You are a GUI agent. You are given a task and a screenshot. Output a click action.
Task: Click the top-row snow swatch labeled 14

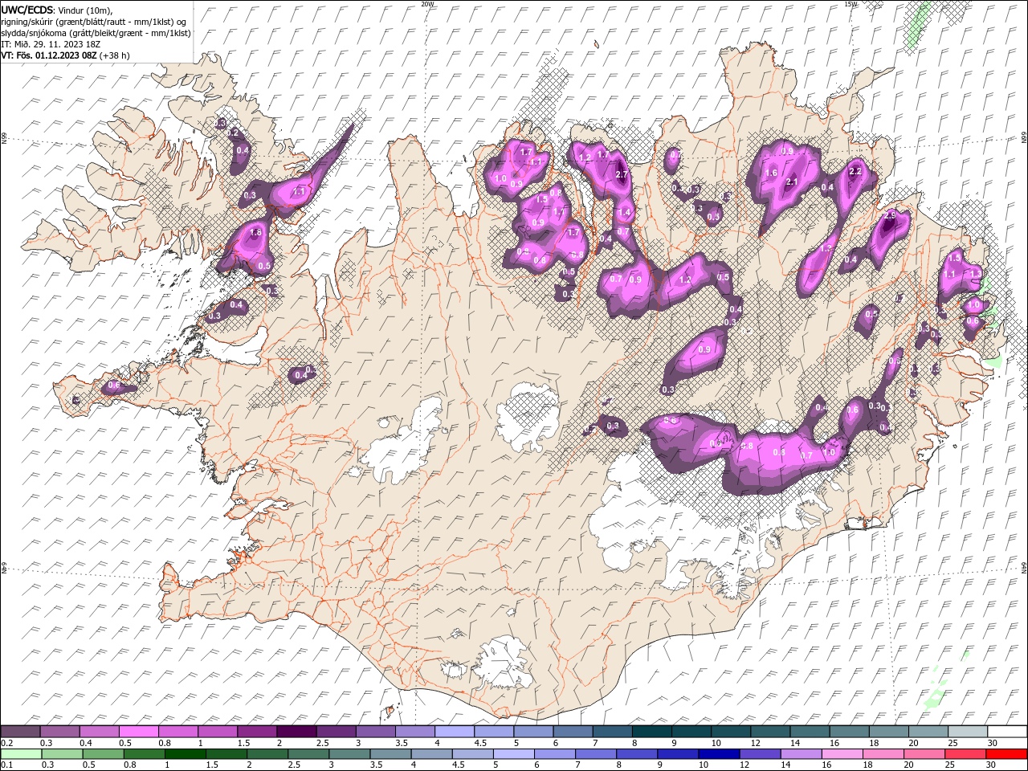[x=810, y=731]
